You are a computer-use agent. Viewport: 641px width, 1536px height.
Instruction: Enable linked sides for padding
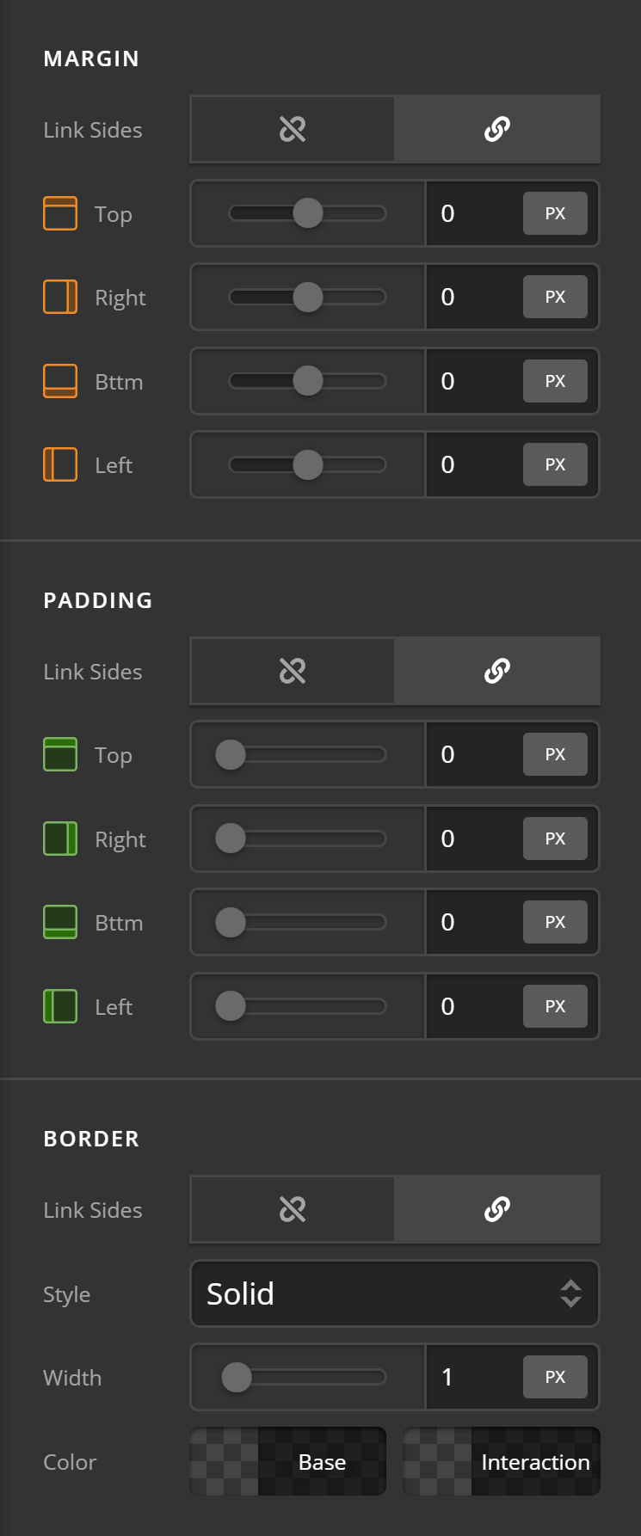point(497,671)
